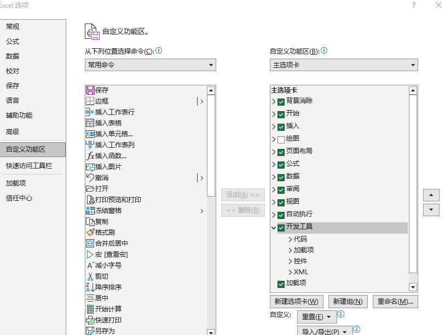Click the 开始计算 calculator icon
445x335 pixels.
[90, 309]
